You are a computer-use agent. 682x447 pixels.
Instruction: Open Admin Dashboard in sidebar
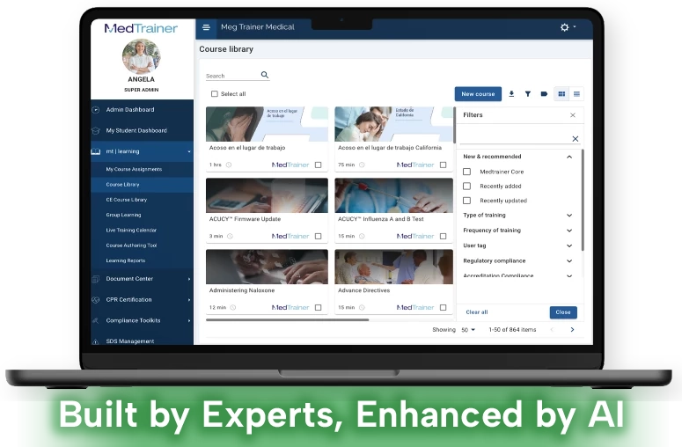click(x=129, y=110)
